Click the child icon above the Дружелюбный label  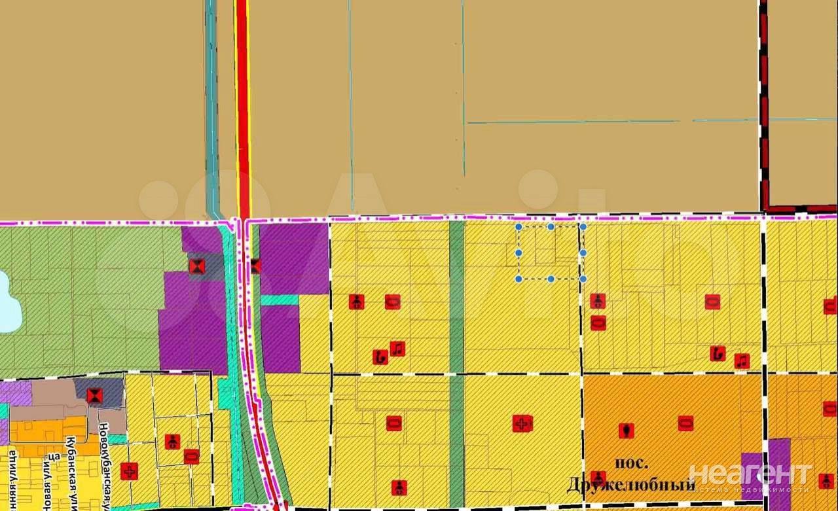click(598, 478)
